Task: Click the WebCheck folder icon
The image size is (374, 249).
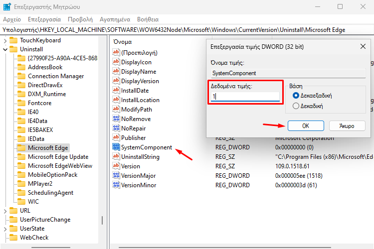Action: point(13,238)
